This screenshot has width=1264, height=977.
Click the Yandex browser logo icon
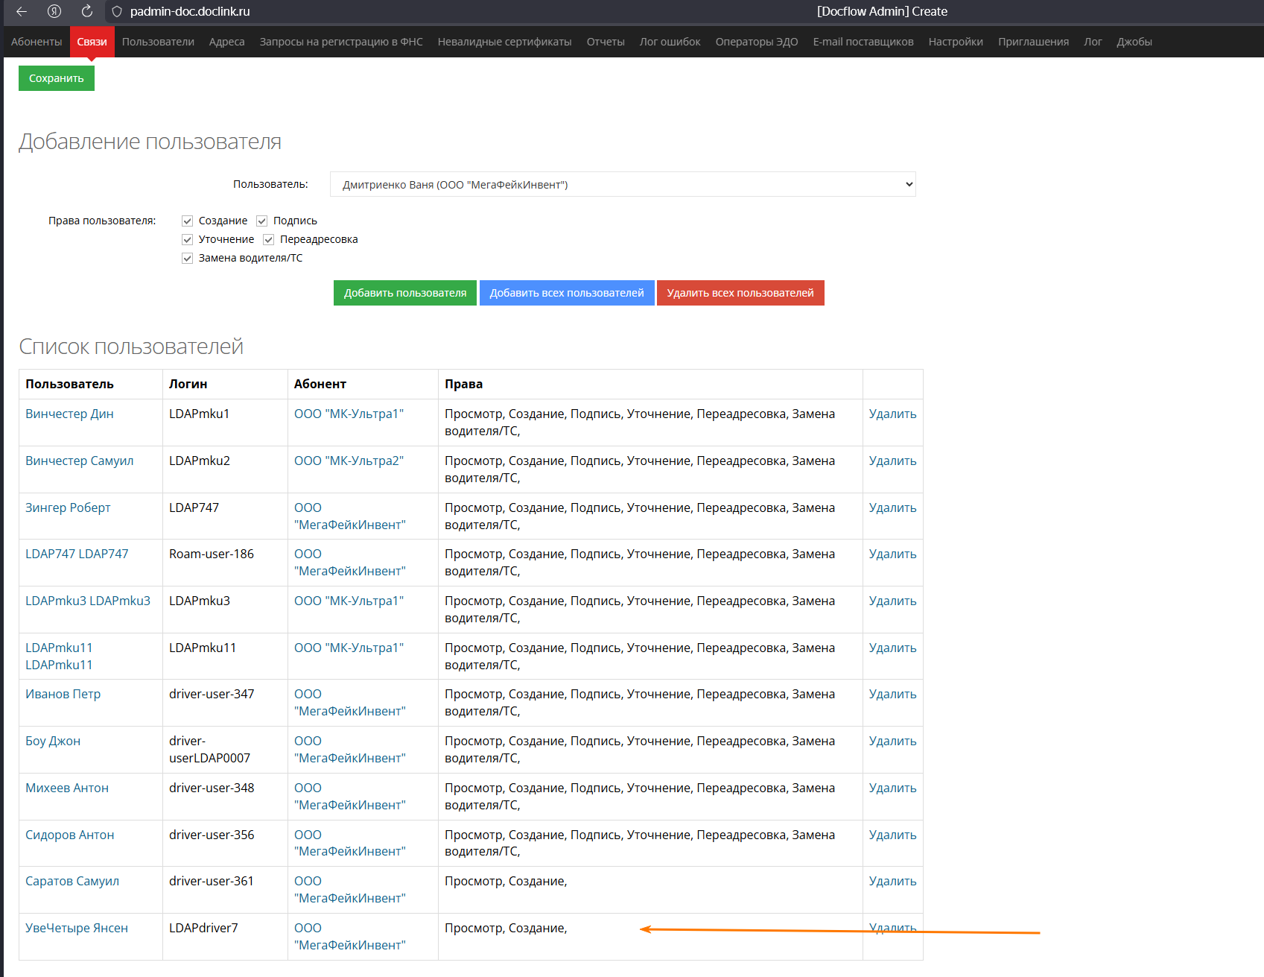coord(54,11)
